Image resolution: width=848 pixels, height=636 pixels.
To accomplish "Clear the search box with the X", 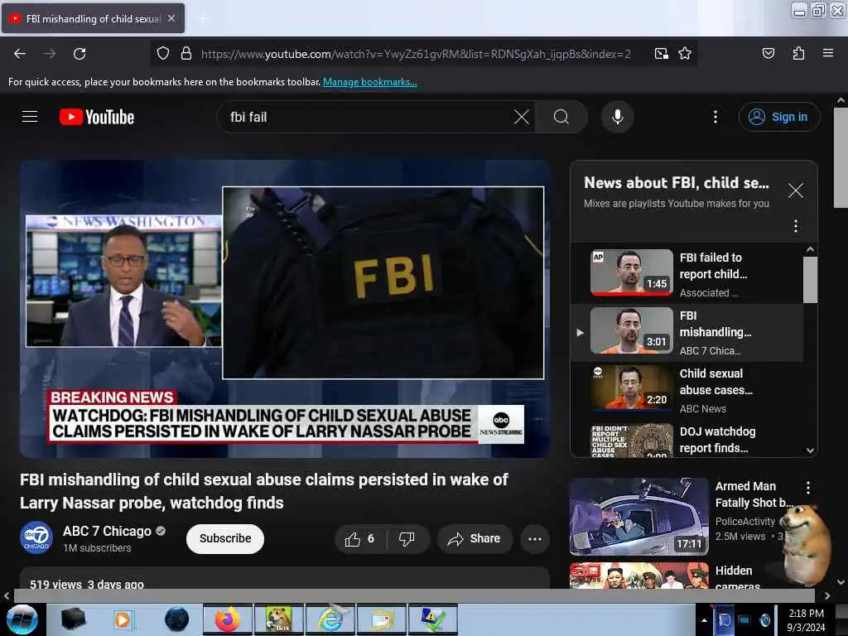I will coord(522,117).
